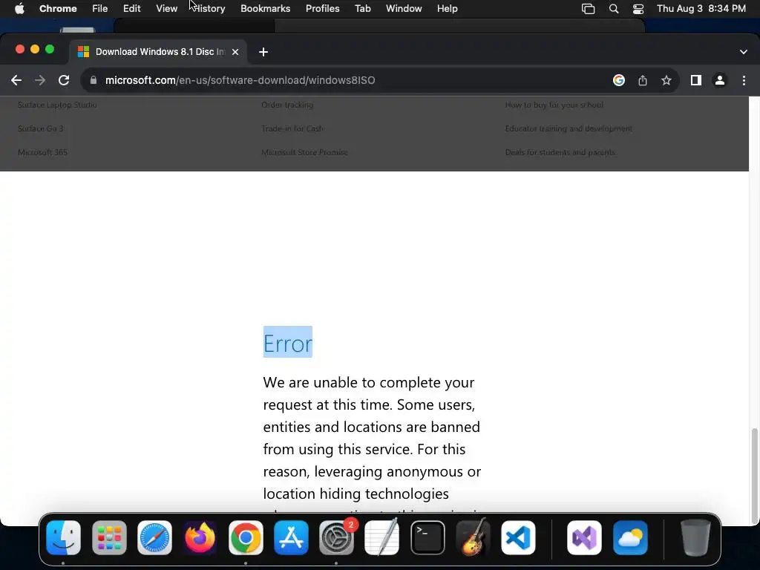
Task: Toggle the Chrome side panel
Action: tap(696, 80)
